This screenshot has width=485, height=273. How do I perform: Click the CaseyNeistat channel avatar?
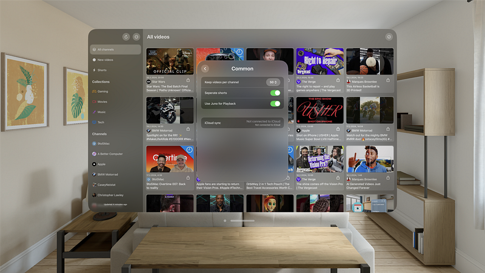click(94, 185)
